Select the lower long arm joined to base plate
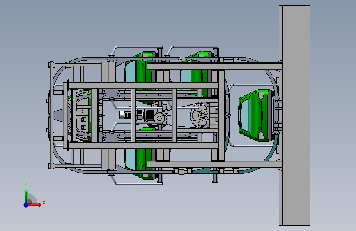Image resolution: width=356 pixels, height=231 pixels. tap(215, 164)
